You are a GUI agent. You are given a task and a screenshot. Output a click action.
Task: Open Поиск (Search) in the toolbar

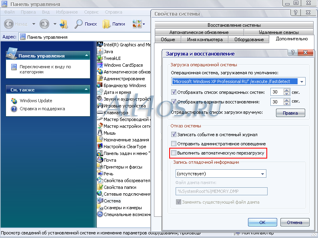(x=86, y=24)
